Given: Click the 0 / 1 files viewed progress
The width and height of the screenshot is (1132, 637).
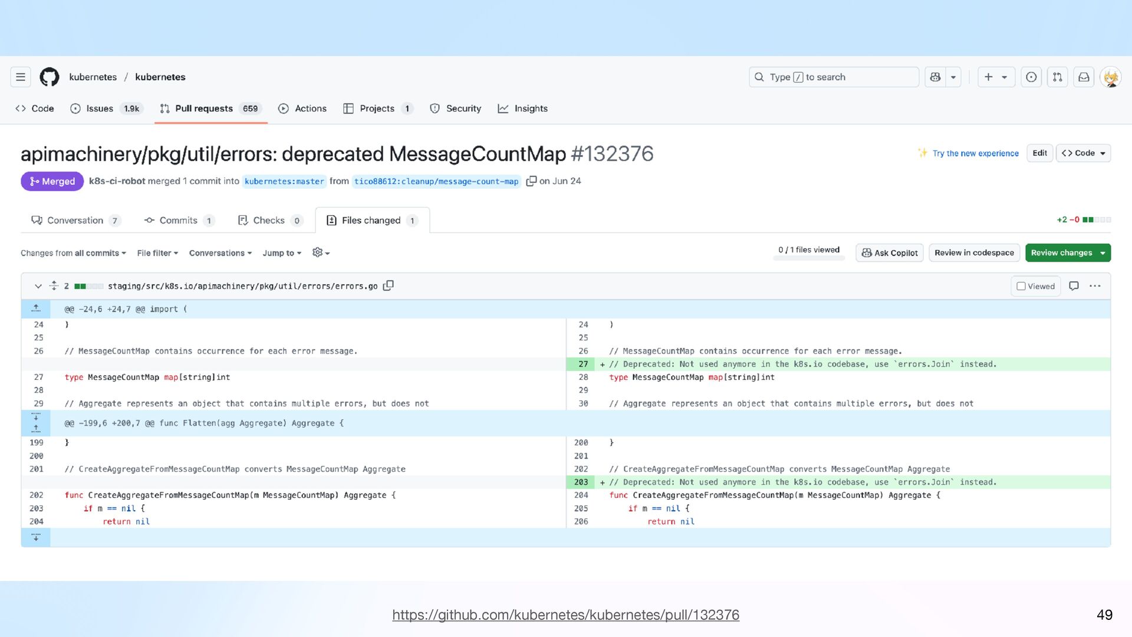Looking at the screenshot, I should (x=808, y=252).
